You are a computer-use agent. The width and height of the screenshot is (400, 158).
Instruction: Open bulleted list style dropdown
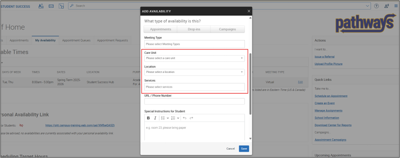[x=168, y=118]
